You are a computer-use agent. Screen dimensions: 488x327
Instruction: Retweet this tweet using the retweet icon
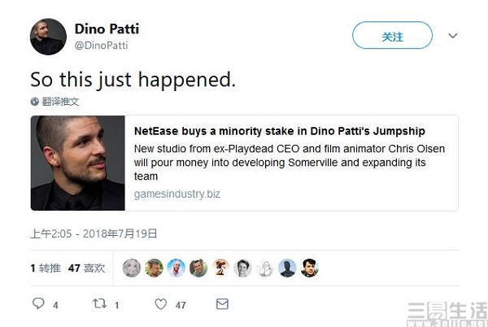point(99,304)
